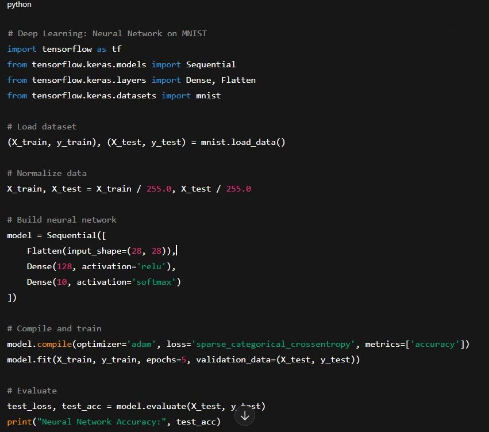The width and height of the screenshot is (489, 432).
Task: Click the scroll-to-bottom arrow button
Action: click(x=245, y=415)
